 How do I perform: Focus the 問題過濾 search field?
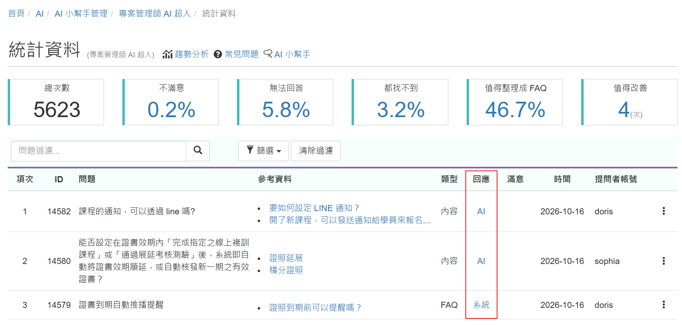pyautogui.click(x=98, y=151)
